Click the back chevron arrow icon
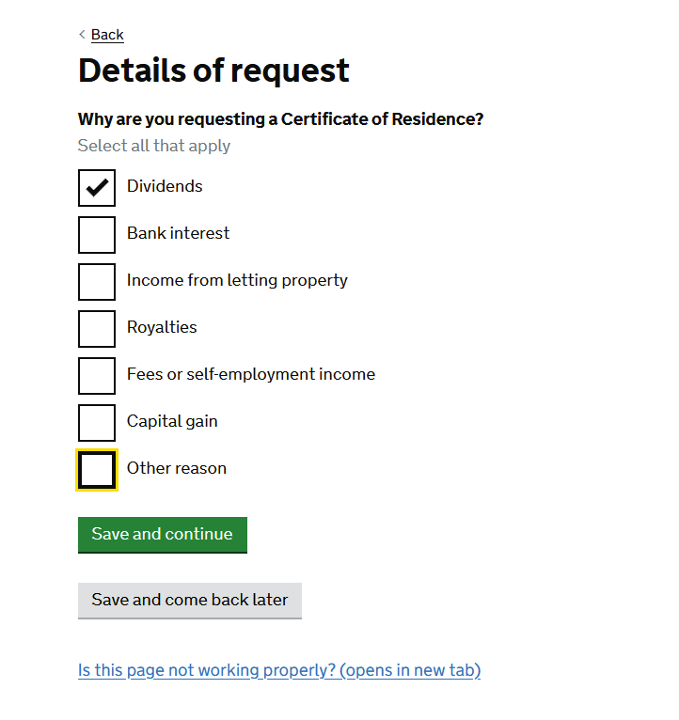 coord(82,35)
